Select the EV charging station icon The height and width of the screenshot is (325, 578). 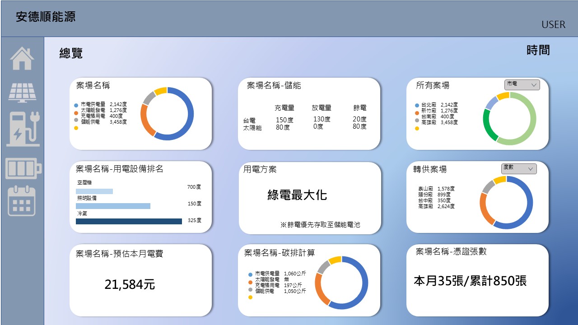[x=23, y=129]
